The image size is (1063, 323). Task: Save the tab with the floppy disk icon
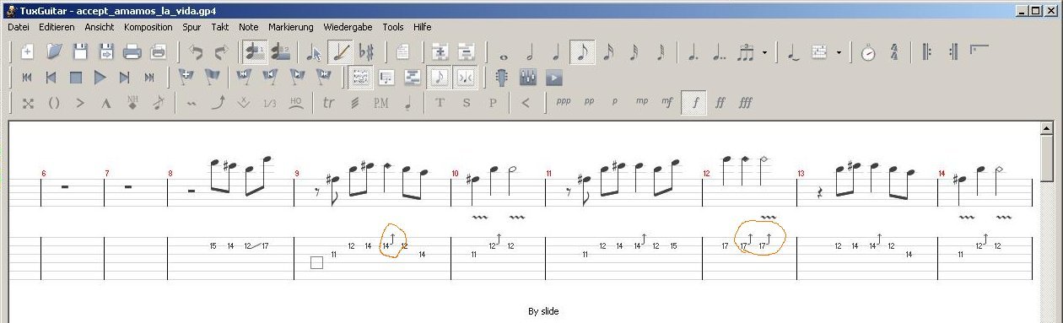coord(81,52)
